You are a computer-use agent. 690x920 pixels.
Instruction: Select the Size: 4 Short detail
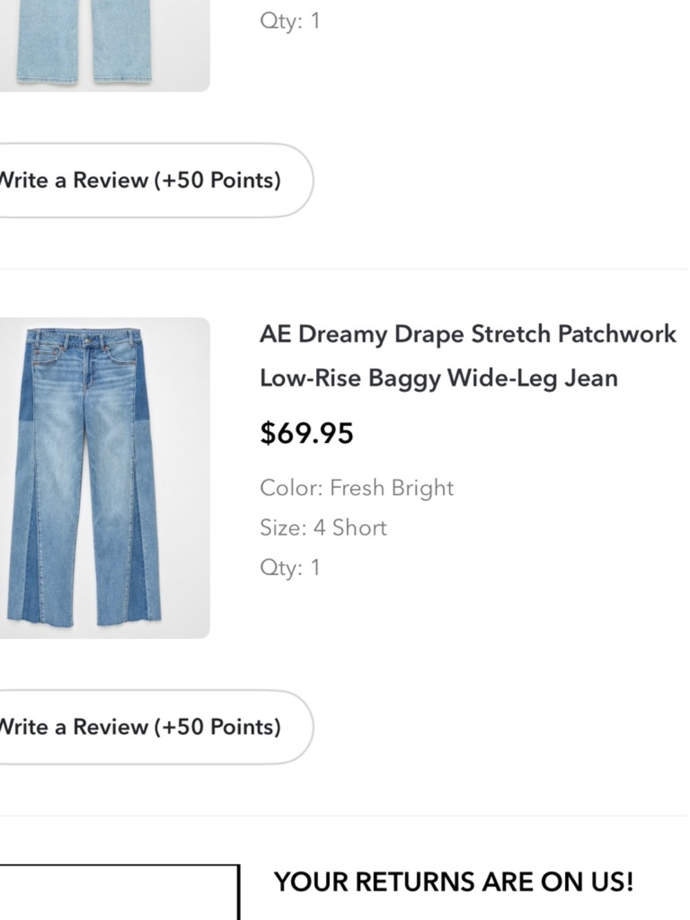point(323,527)
